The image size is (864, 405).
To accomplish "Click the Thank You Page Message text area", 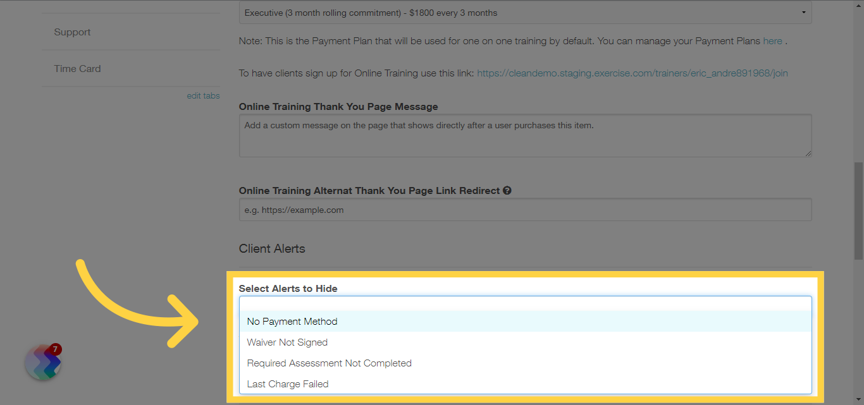I will (525, 135).
